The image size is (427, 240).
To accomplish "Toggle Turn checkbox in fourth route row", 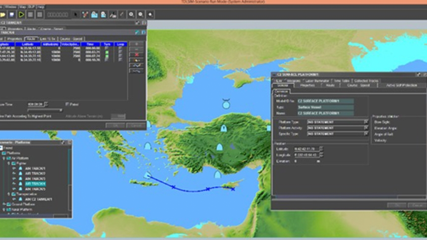I will (107, 60).
